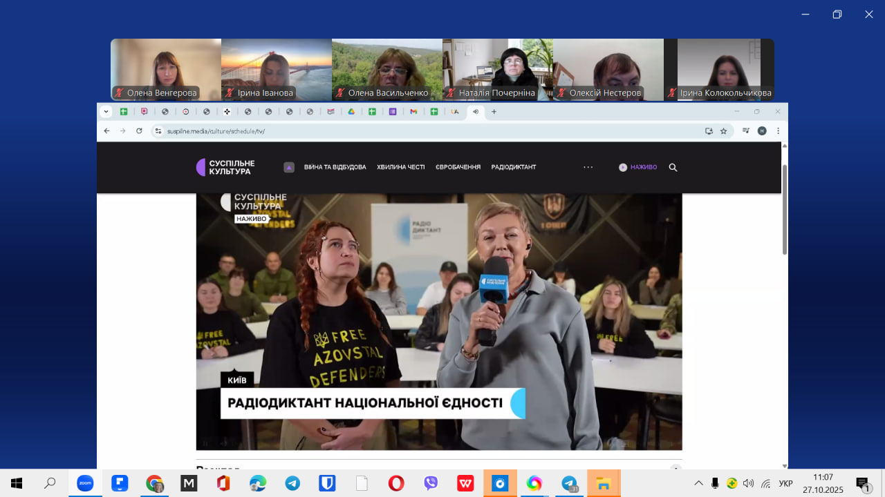Bookmark this page with the star icon
This screenshot has height=497, width=885.
click(723, 131)
